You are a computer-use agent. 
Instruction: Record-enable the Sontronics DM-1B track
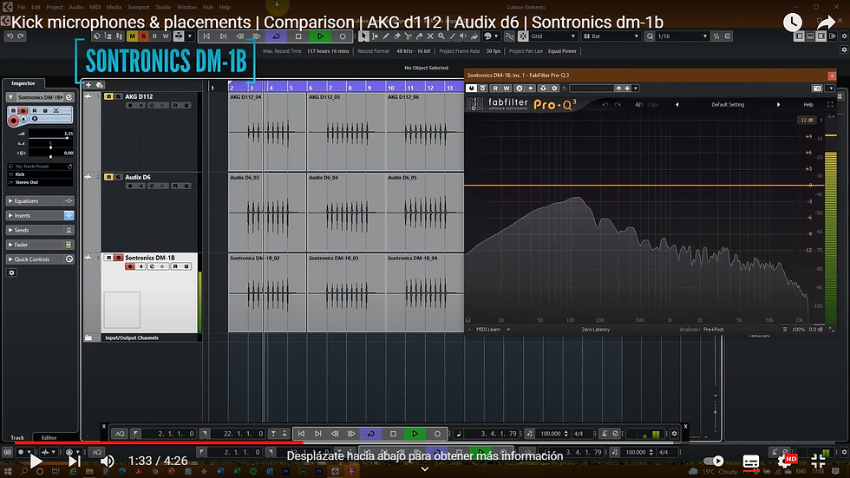click(x=129, y=266)
